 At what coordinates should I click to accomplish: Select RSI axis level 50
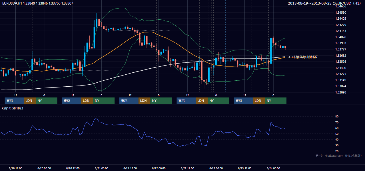coord(337,134)
